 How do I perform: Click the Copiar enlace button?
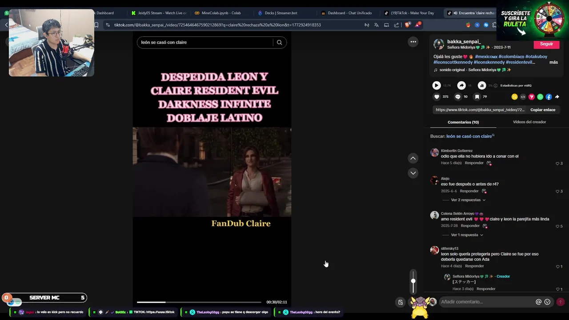click(543, 110)
